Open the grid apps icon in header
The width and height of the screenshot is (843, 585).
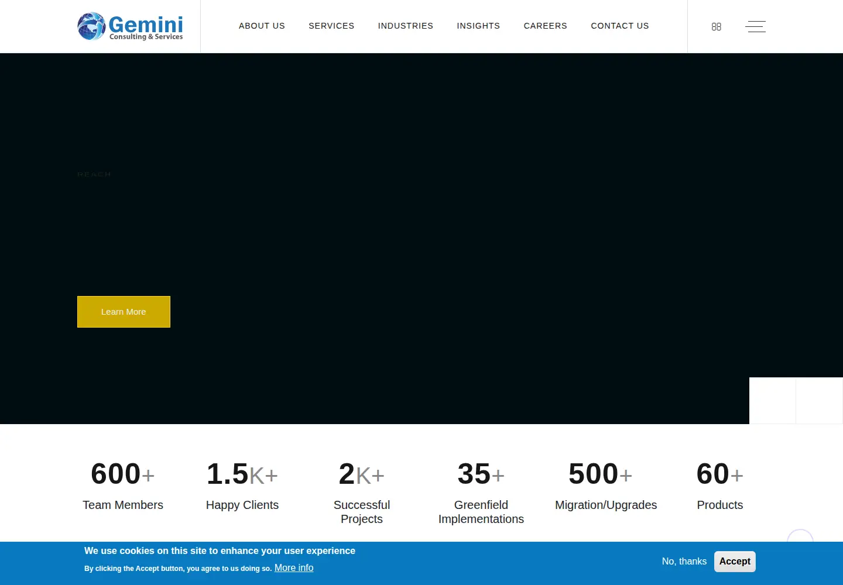(x=717, y=26)
